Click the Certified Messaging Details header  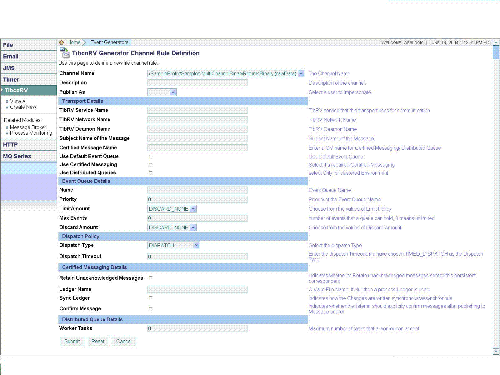pyautogui.click(x=183, y=267)
